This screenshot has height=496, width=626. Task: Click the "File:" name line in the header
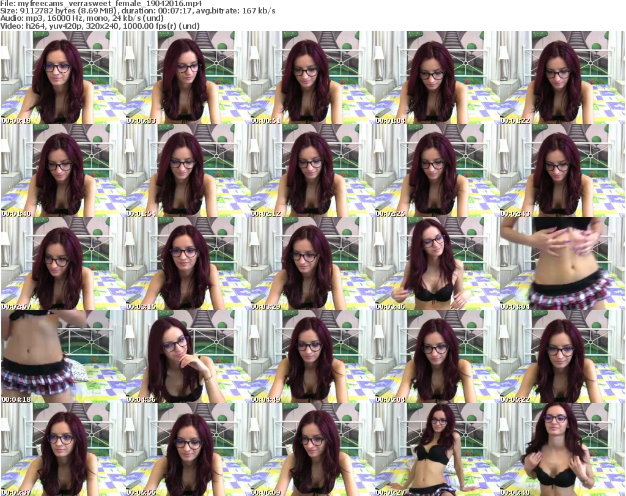click(x=101, y=4)
